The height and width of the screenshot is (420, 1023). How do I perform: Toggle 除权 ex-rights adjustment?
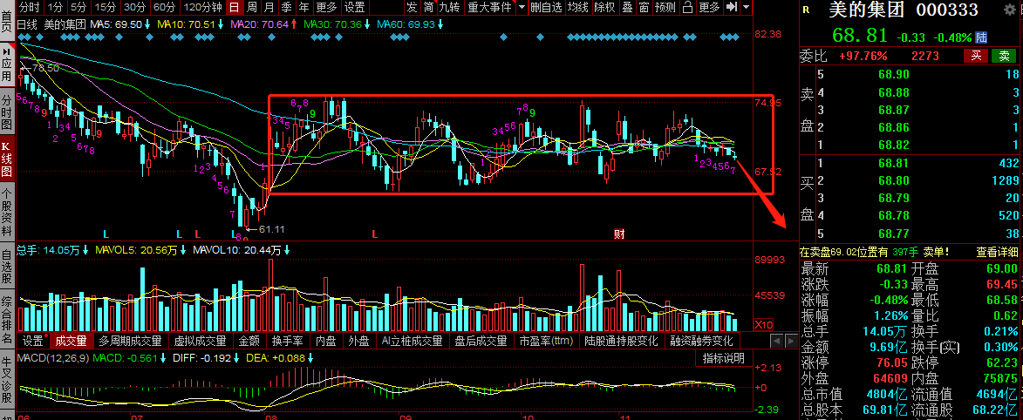coord(604,7)
